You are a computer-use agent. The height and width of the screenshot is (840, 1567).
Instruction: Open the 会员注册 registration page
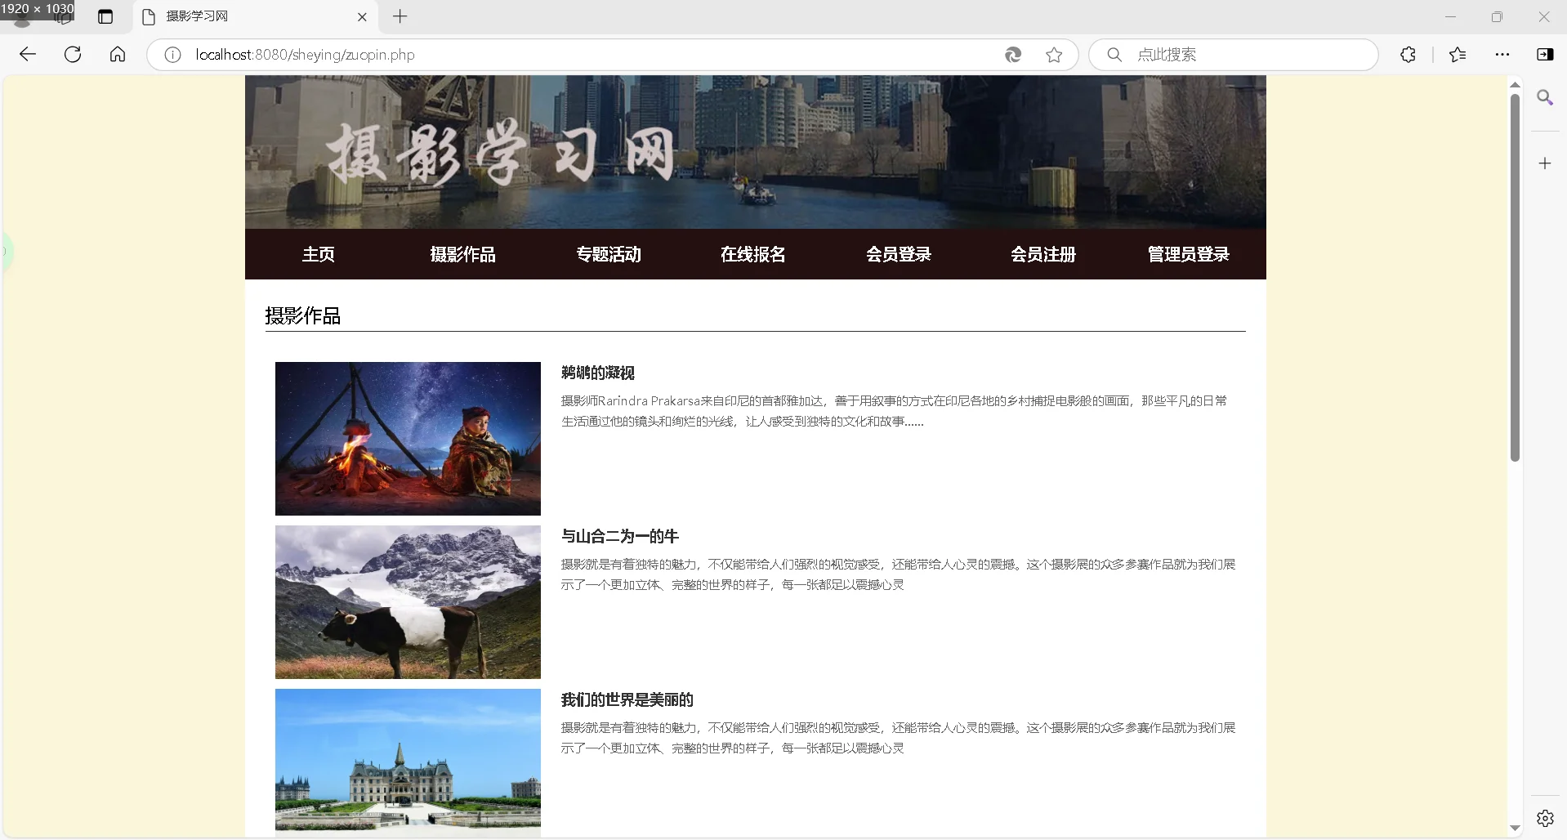(x=1043, y=254)
